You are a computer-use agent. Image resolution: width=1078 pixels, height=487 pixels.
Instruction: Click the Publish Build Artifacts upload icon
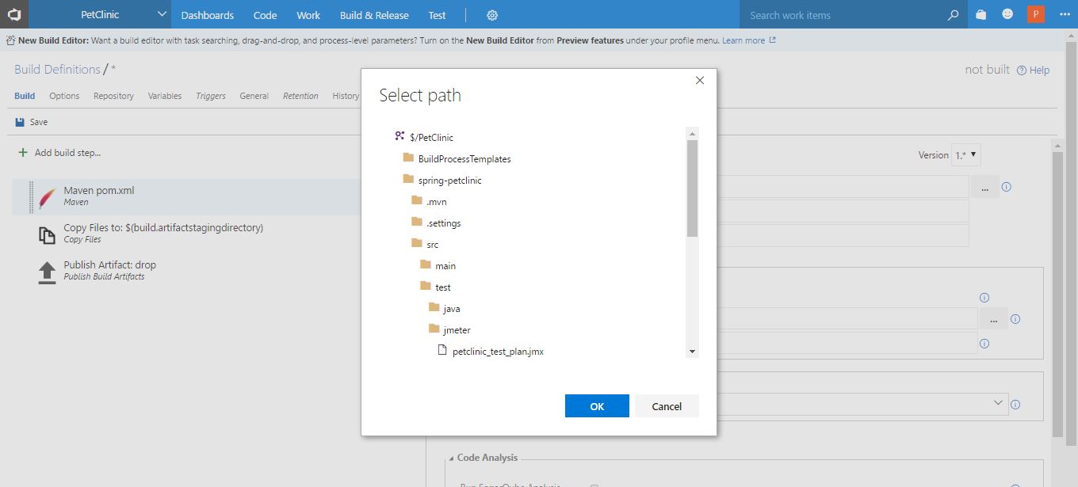pyautogui.click(x=48, y=272)
